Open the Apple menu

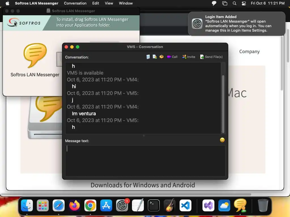(7, 3)
